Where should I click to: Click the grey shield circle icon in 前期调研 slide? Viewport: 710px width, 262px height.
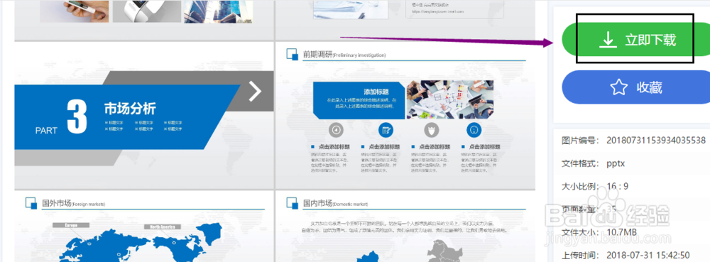(432, 130)
